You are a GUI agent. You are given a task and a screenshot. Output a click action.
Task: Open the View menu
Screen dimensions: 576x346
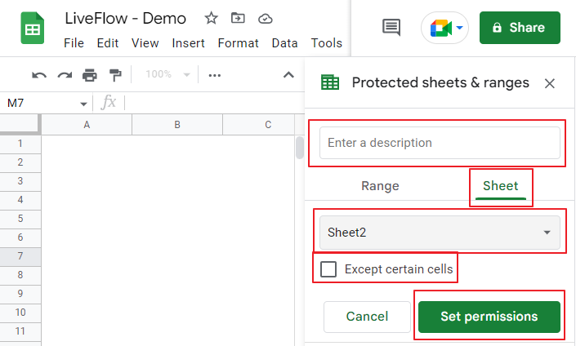coord(145,43)
